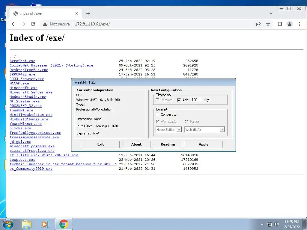This screenshot has width=307, height=230.
Task: Open the volume speaker tray icon
Action: (x=276, y=224)
